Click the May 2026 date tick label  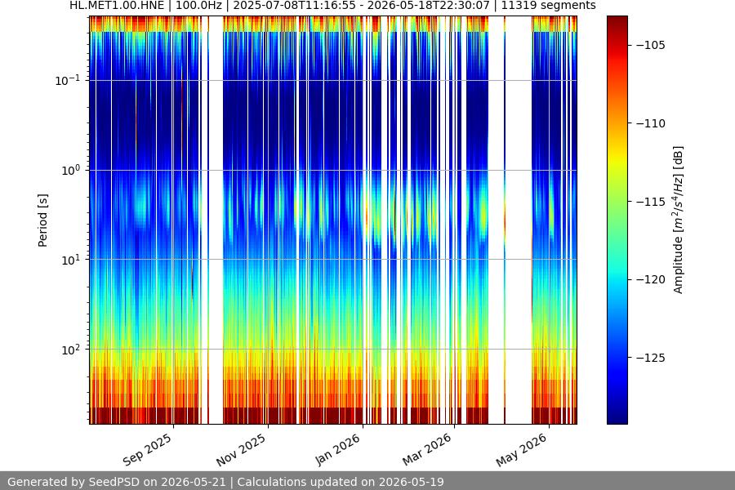[521, 450]
